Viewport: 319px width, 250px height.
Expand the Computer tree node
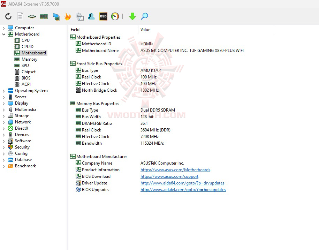[3, 28]
